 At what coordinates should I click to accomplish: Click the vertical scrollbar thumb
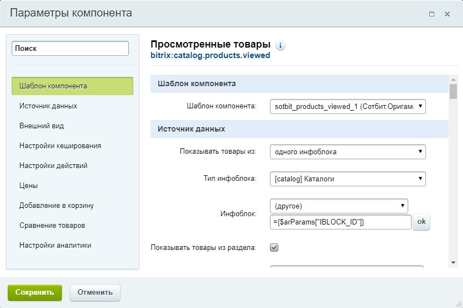453,92
